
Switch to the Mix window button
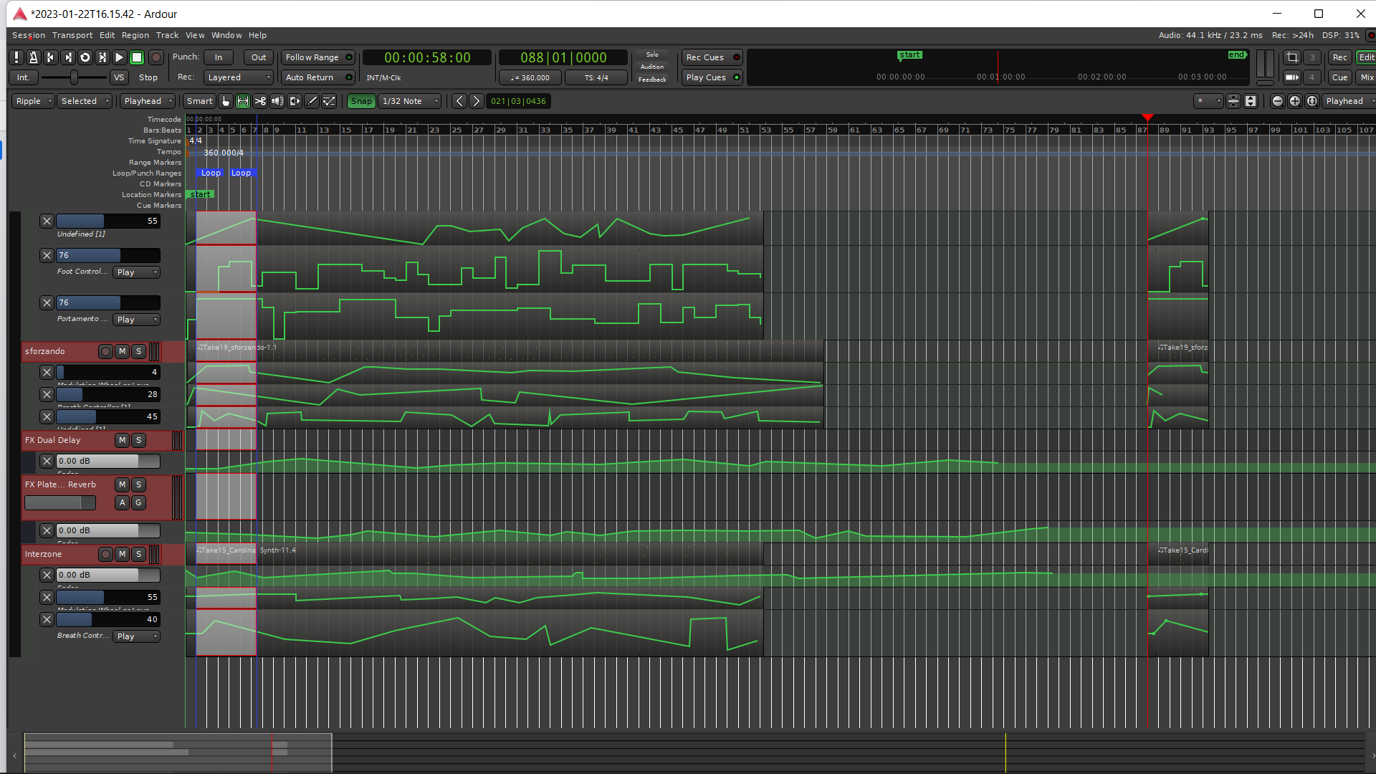point(1366,77)
